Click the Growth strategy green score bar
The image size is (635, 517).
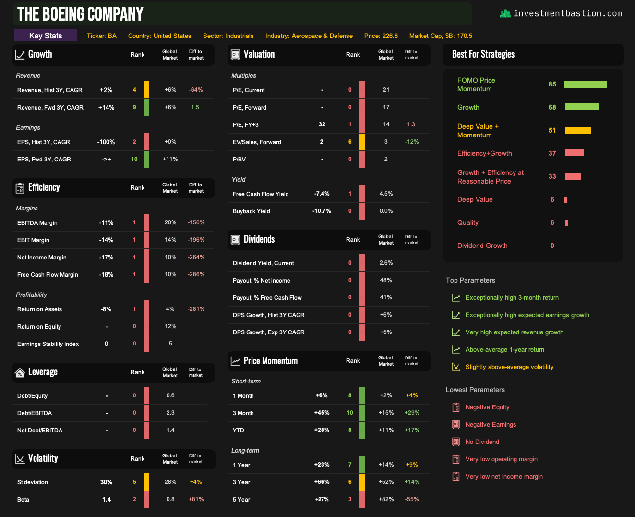click(x=582, y=107)
